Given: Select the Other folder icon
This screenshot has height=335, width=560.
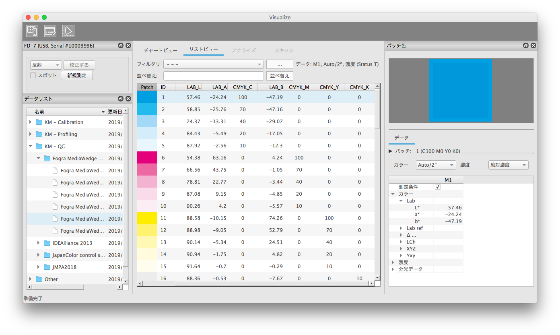Looking at the screenshot, I should pos(39,279).
